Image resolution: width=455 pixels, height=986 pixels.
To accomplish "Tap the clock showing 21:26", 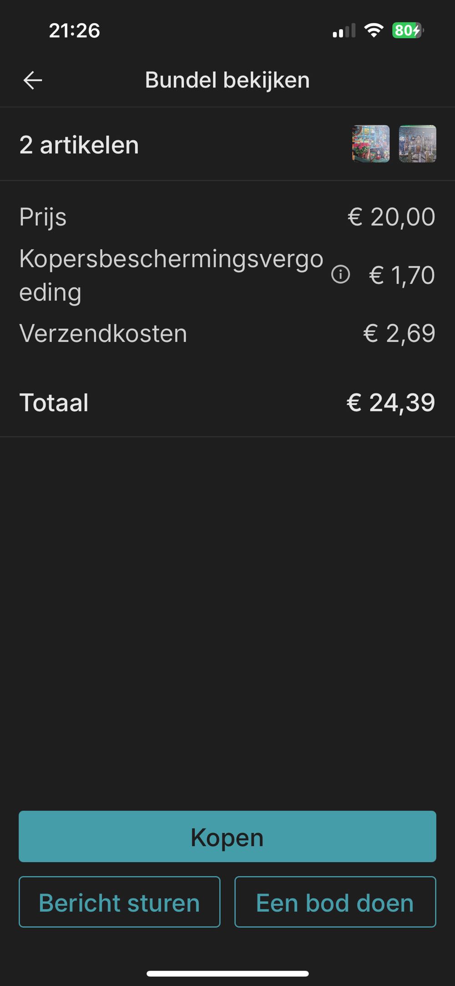I will [74, 31].
